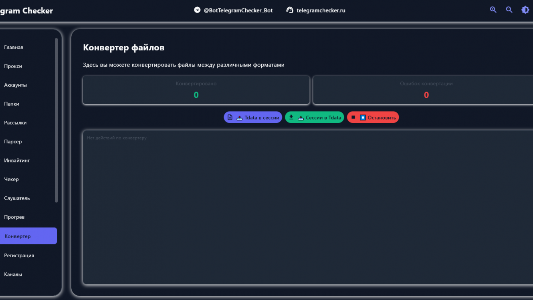Screen dimensions: 533x300
Task: Open the Прокси section
Action: (x=13, y=66)
